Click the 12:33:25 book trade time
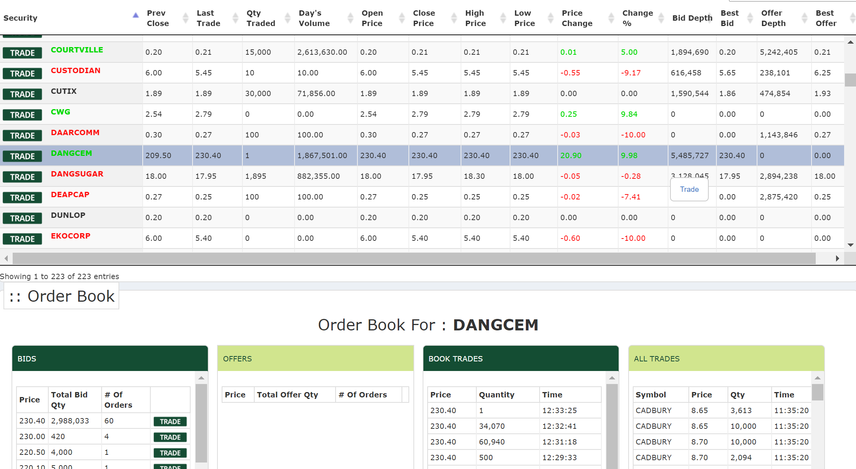The width and height of the screenshot is (856, 469). point(560,410)
